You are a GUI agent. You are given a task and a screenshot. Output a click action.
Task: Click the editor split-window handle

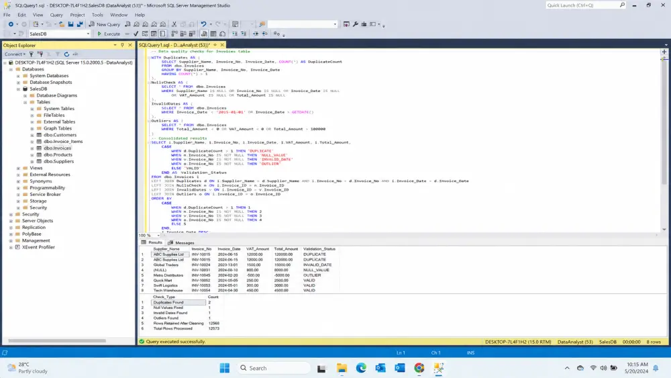(664, 52)
